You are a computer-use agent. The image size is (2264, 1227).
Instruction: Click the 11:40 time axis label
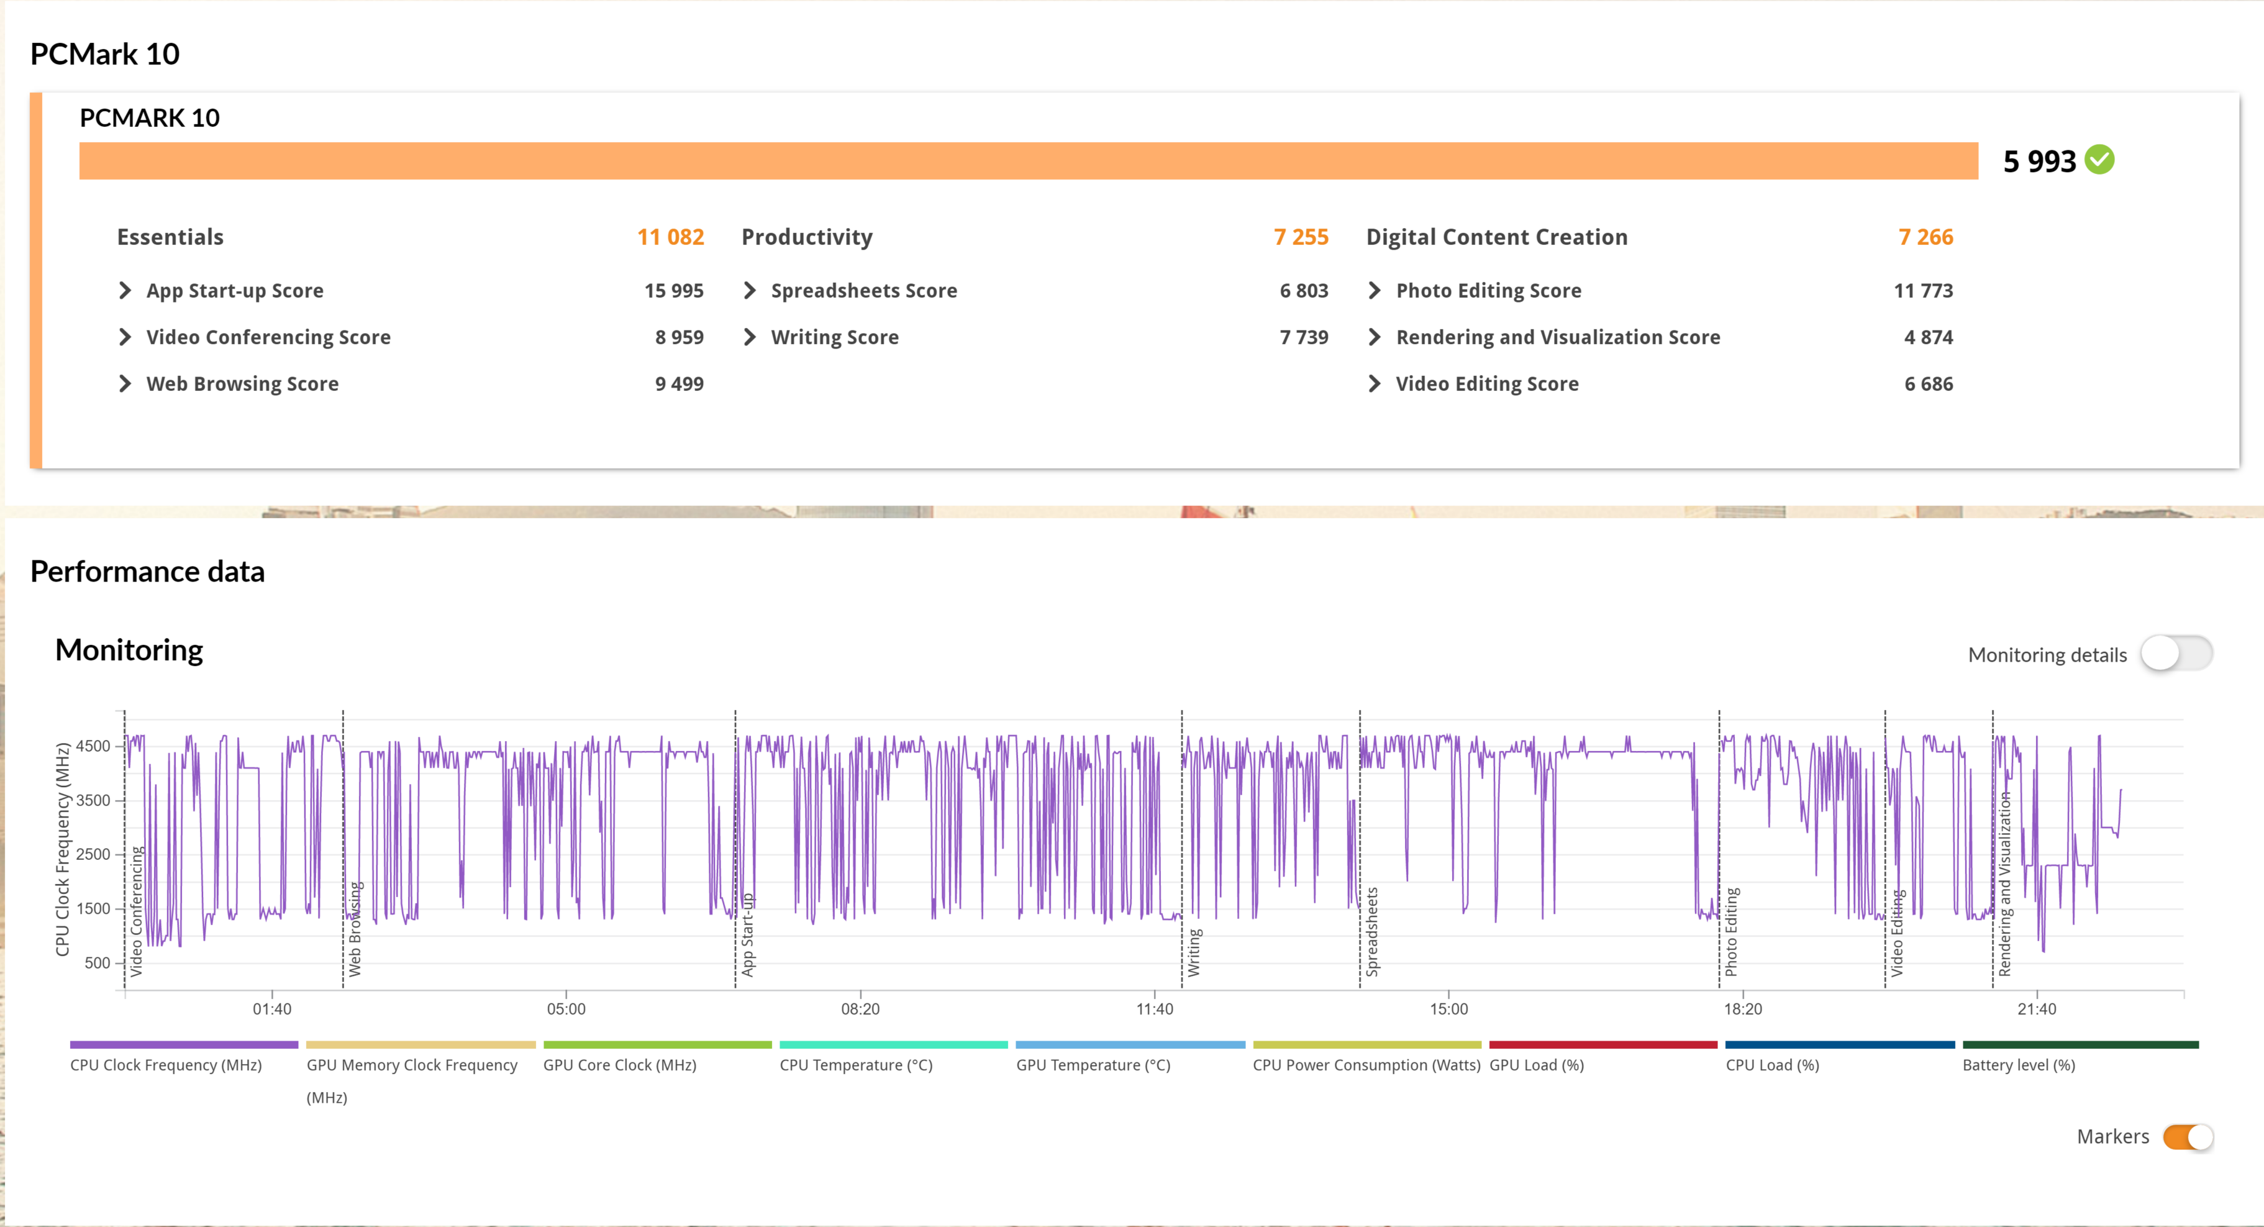click(x=1154, y=1009)
